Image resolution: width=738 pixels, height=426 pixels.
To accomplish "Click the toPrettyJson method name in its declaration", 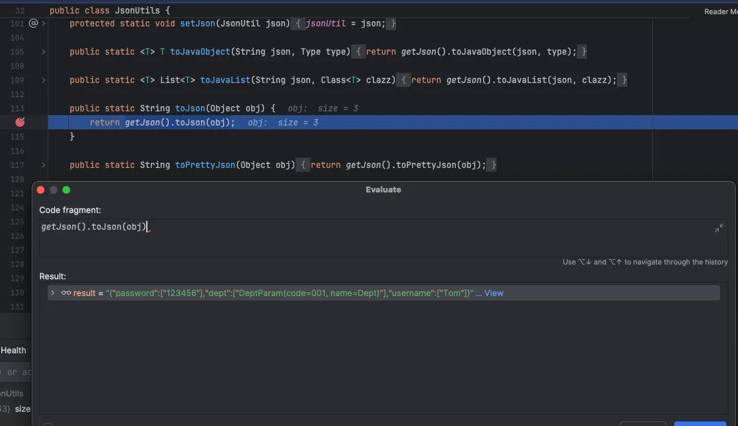I will [205, 165].
